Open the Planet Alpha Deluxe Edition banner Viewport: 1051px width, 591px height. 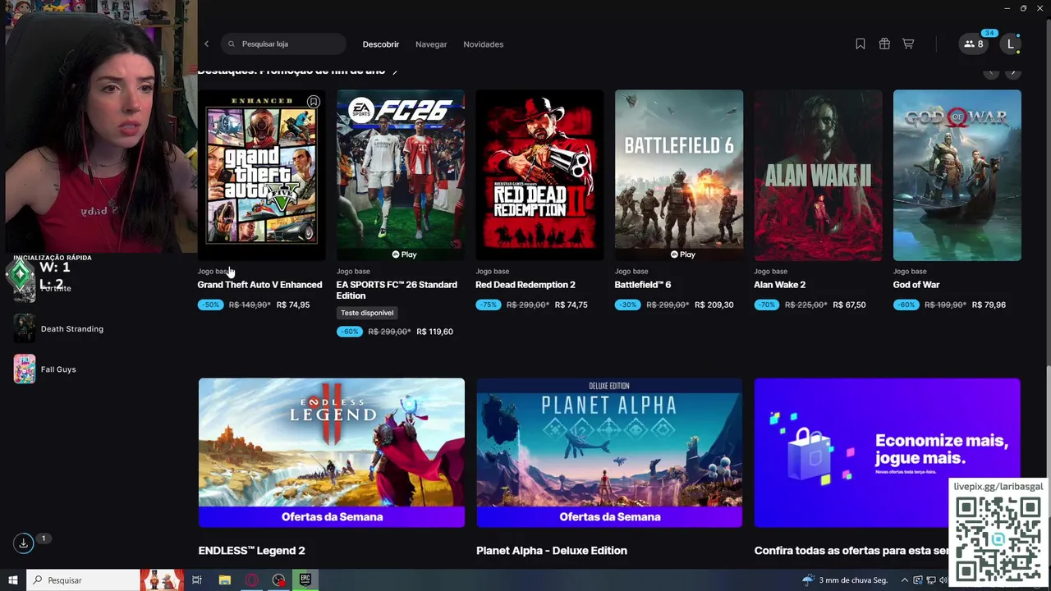click(609, 452)
